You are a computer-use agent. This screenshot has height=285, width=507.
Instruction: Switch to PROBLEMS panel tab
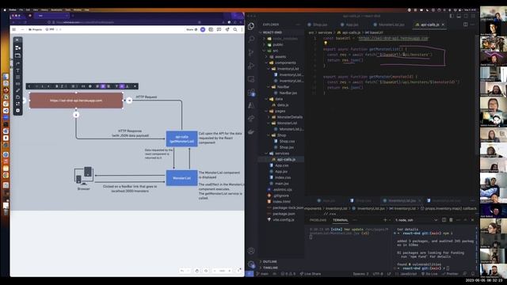coord(318,220)
